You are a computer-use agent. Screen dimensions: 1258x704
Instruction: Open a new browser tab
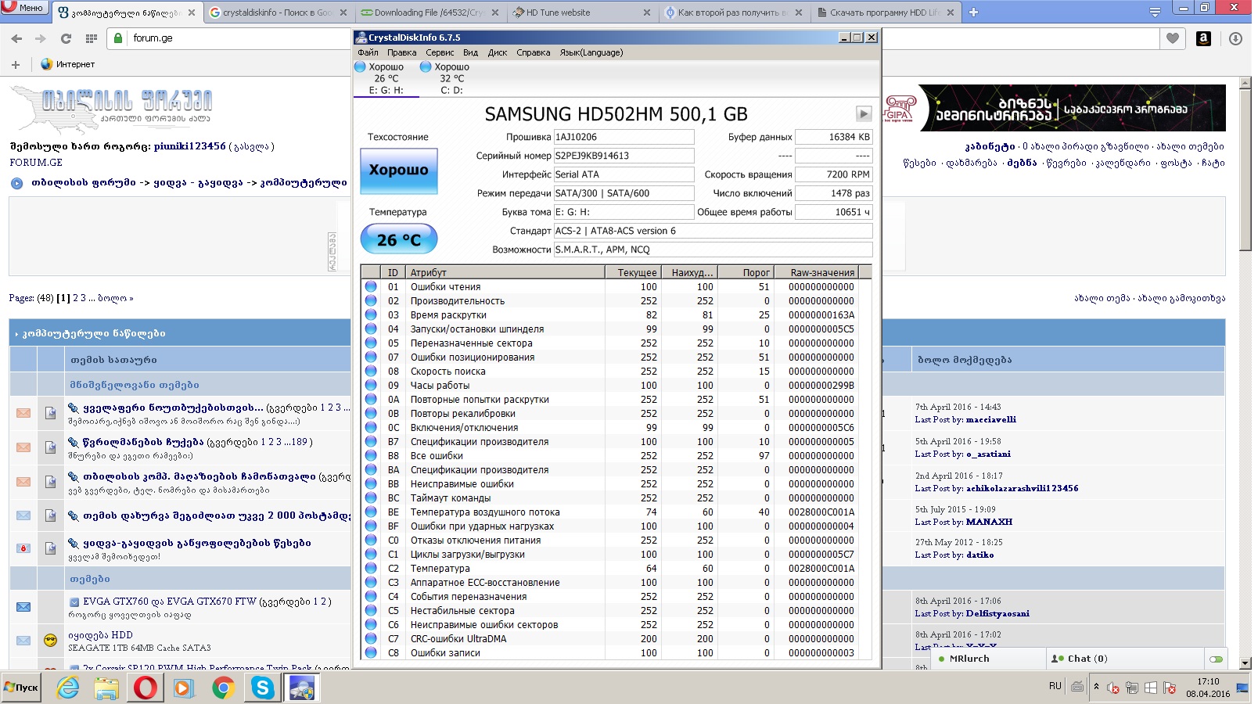tap(973, 13)
